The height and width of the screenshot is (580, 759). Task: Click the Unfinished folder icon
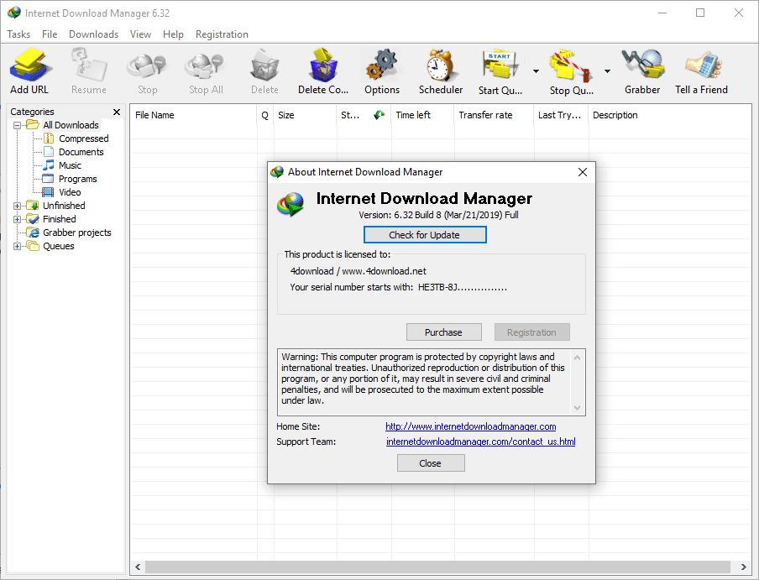click(33, 206)
